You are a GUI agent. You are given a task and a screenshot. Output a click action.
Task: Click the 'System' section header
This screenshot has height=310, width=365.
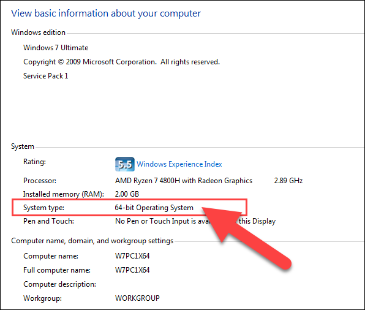point(23,146)
